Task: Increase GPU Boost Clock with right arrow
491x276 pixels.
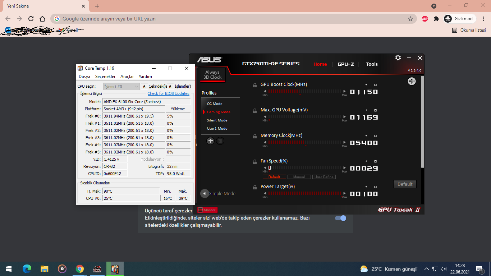Action: pos(345,91)
